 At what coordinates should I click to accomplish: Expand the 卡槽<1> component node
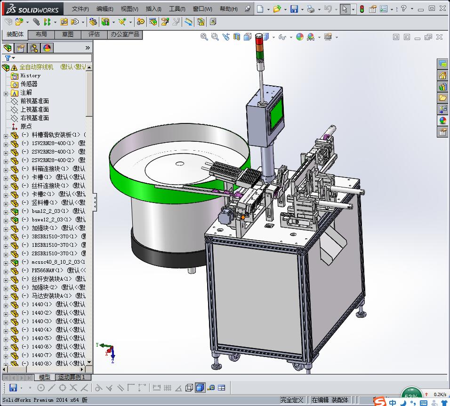[x=6, y=179]
